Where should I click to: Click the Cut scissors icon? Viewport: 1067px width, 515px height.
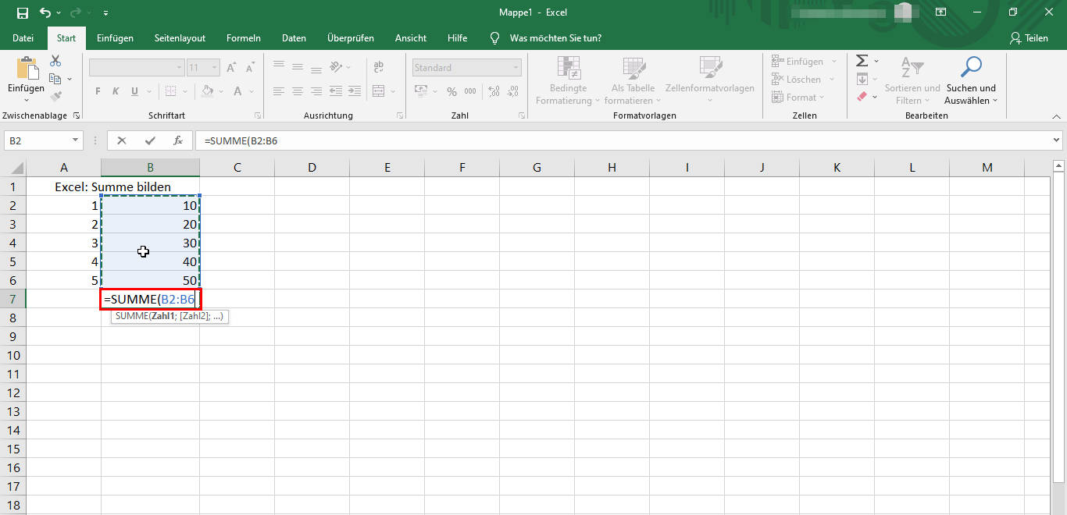(55, 61)
